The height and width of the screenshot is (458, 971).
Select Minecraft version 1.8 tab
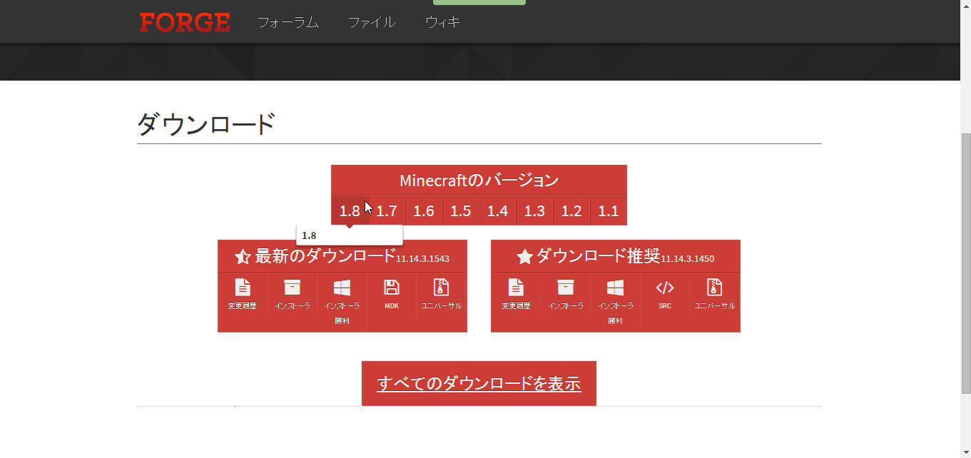pyautogui.click(x=350, y=210)
